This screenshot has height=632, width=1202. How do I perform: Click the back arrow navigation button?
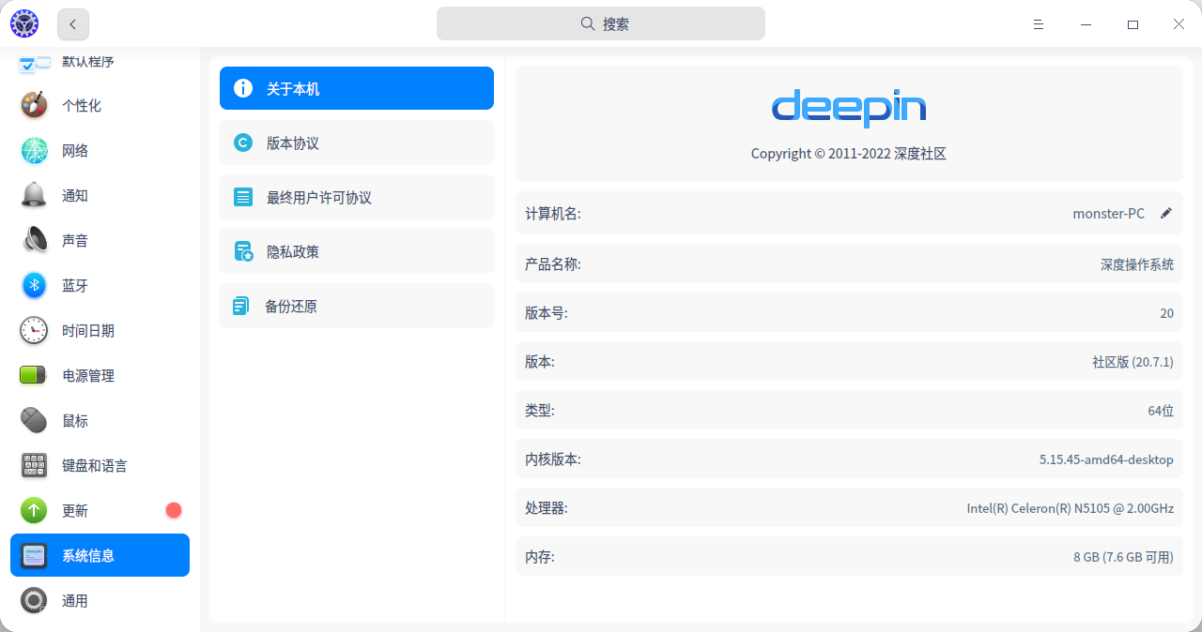pos(72,23)
